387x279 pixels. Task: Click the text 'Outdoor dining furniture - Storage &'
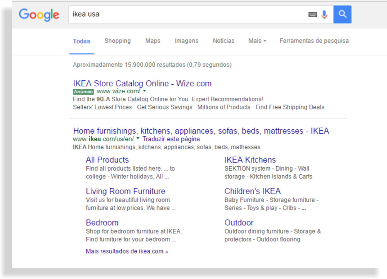[273, 231]
